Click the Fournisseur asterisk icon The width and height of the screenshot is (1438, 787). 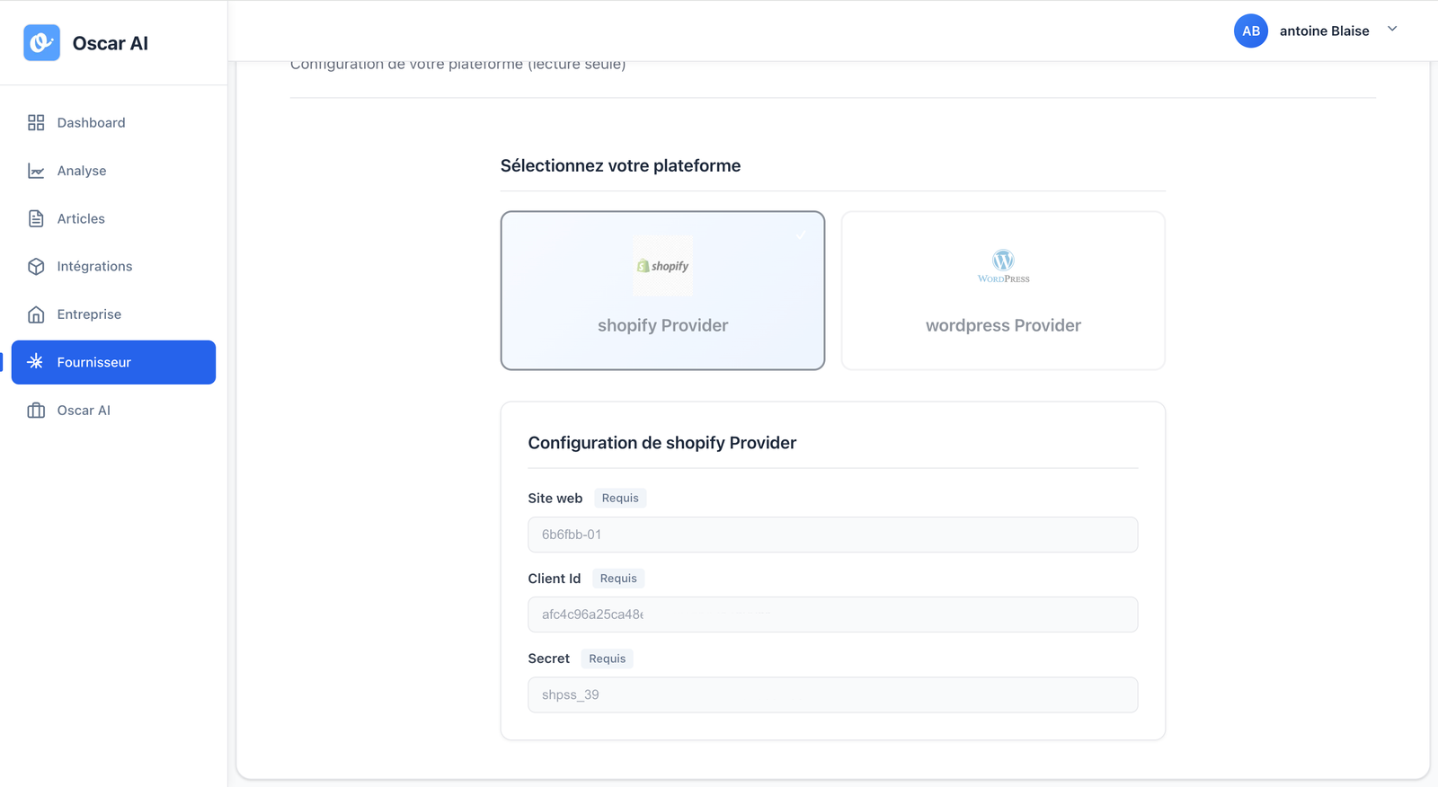point(36,362)
